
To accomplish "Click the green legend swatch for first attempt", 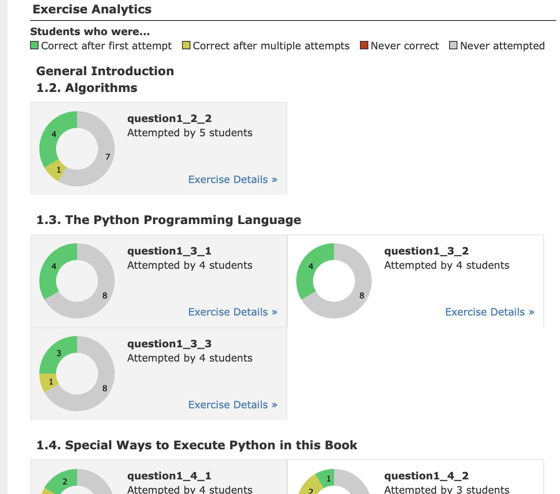I will click(x=34, y=45).
